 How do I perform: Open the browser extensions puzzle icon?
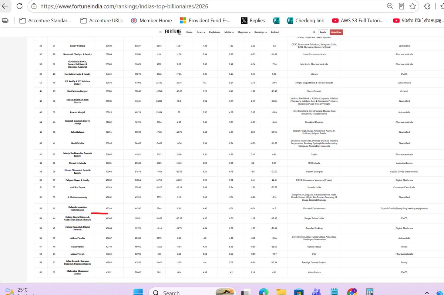[427, 6]
